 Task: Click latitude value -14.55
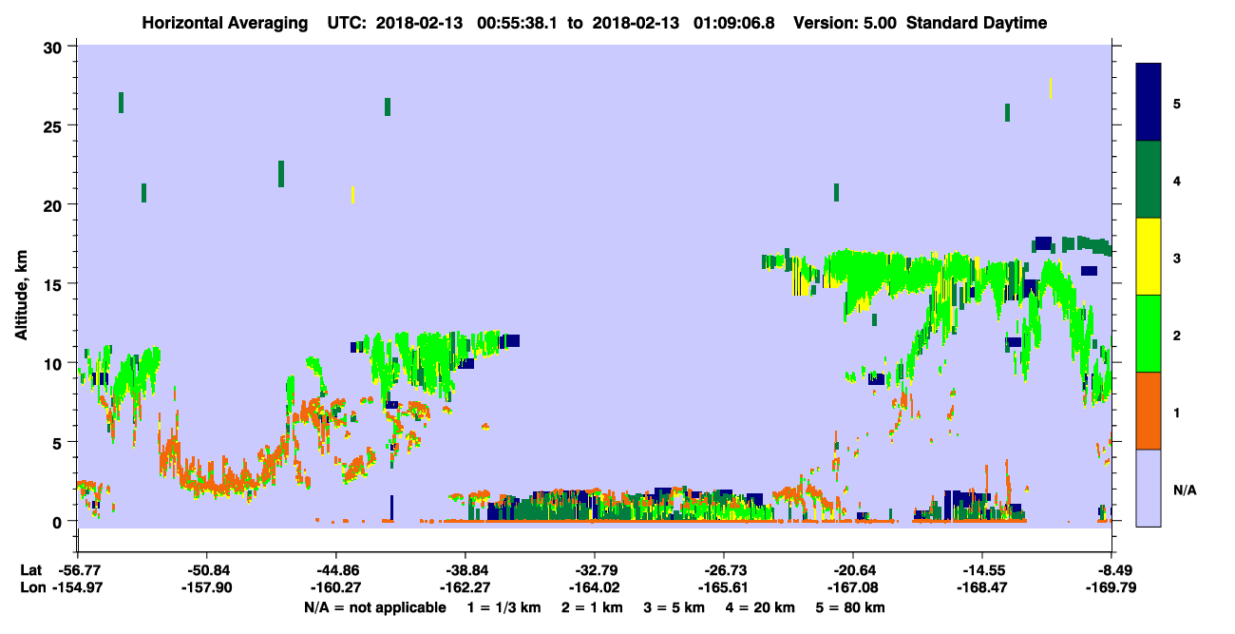click(982, 570)
